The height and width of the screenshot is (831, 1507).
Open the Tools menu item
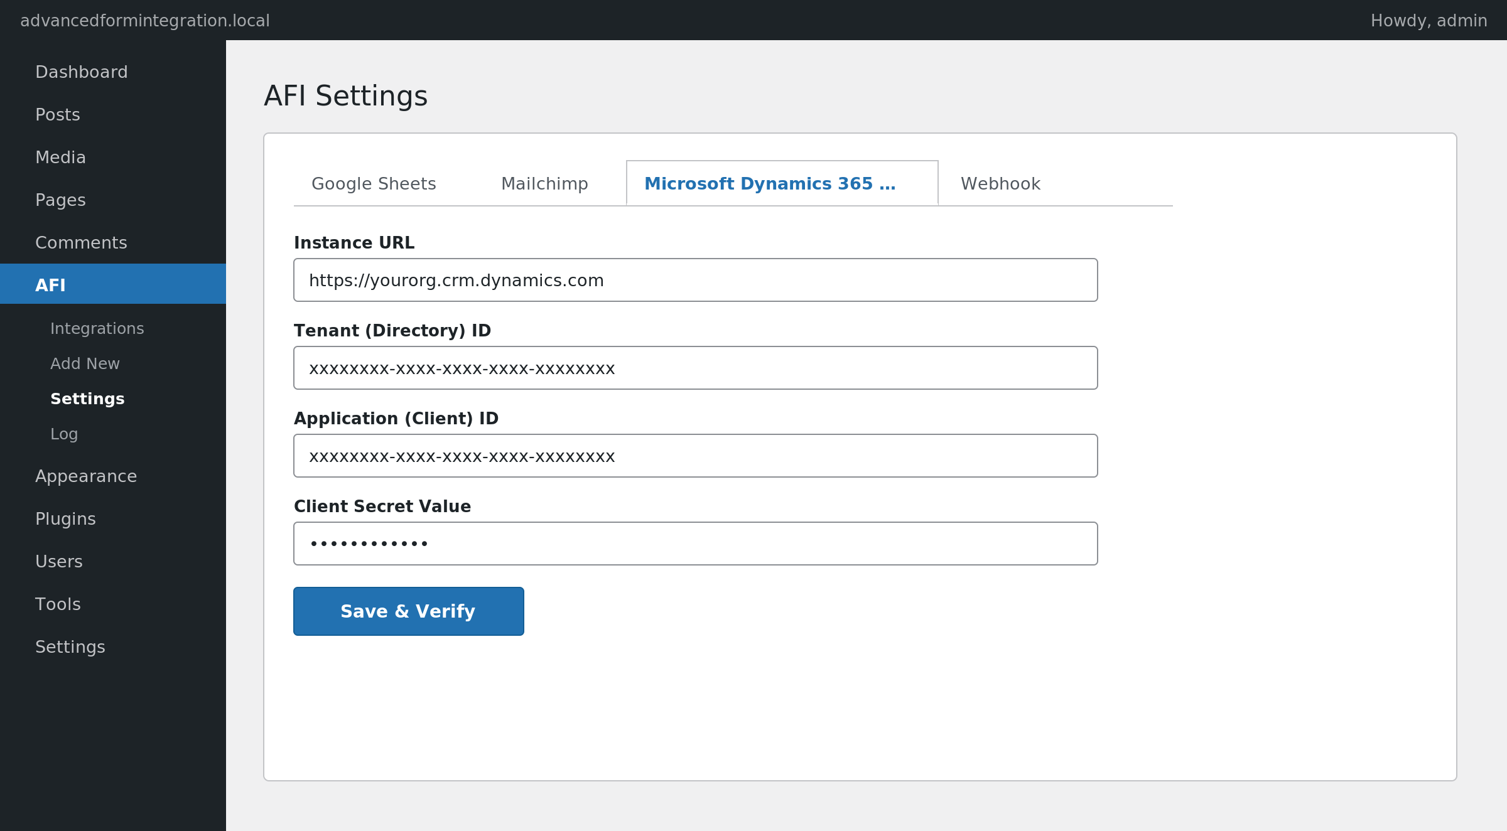click(113, 604)
